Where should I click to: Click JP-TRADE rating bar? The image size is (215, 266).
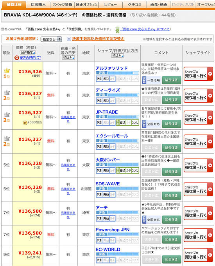click(118, 117)
